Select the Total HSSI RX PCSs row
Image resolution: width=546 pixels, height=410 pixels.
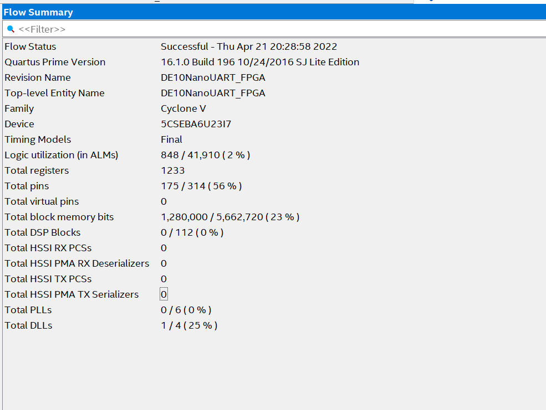tap(274, 248)
